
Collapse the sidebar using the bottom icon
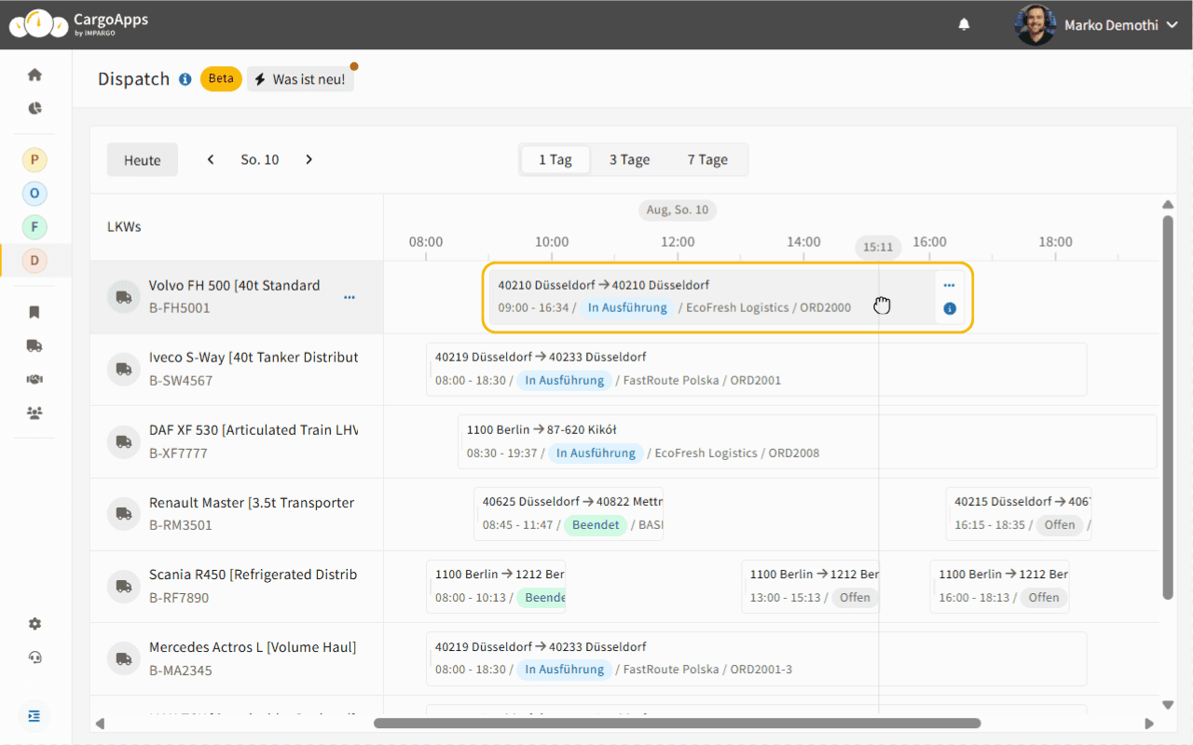click(x=34, y=716)
